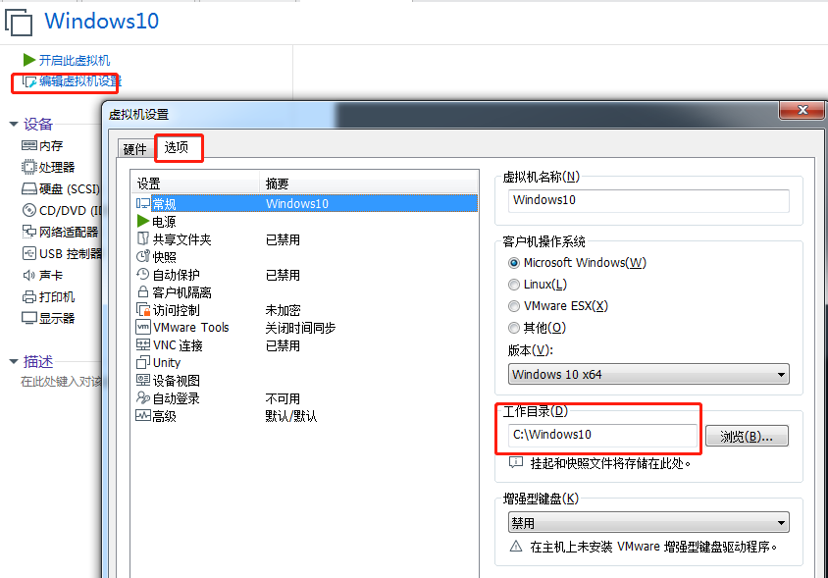The width and height of the screenshot is (828, 578).
Task: Click 编辑虚拟机设置 link
Action: point(80,81)
